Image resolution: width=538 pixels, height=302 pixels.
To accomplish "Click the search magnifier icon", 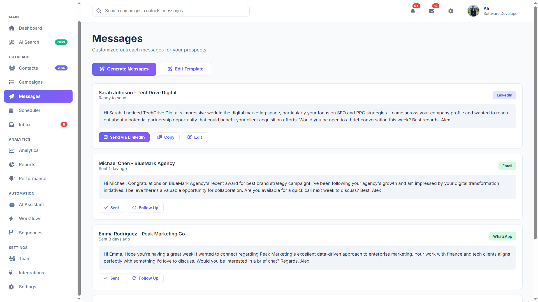I will [99, 11].
